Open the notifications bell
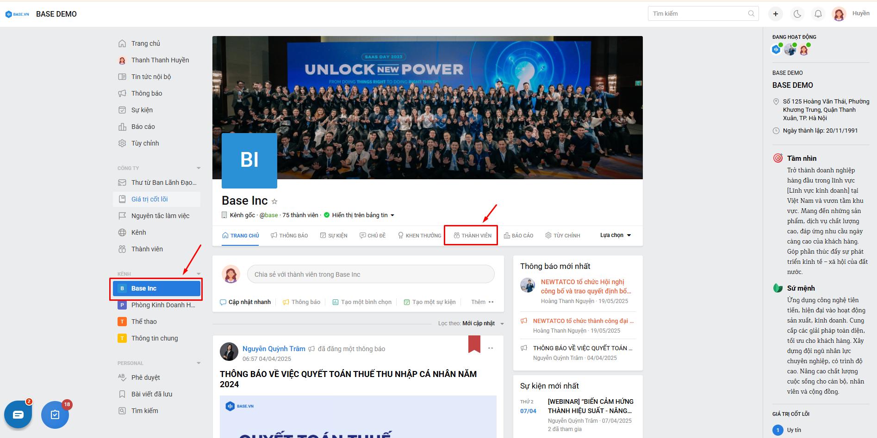This screenshot has height=438, width=877. (x=818, y=14)
